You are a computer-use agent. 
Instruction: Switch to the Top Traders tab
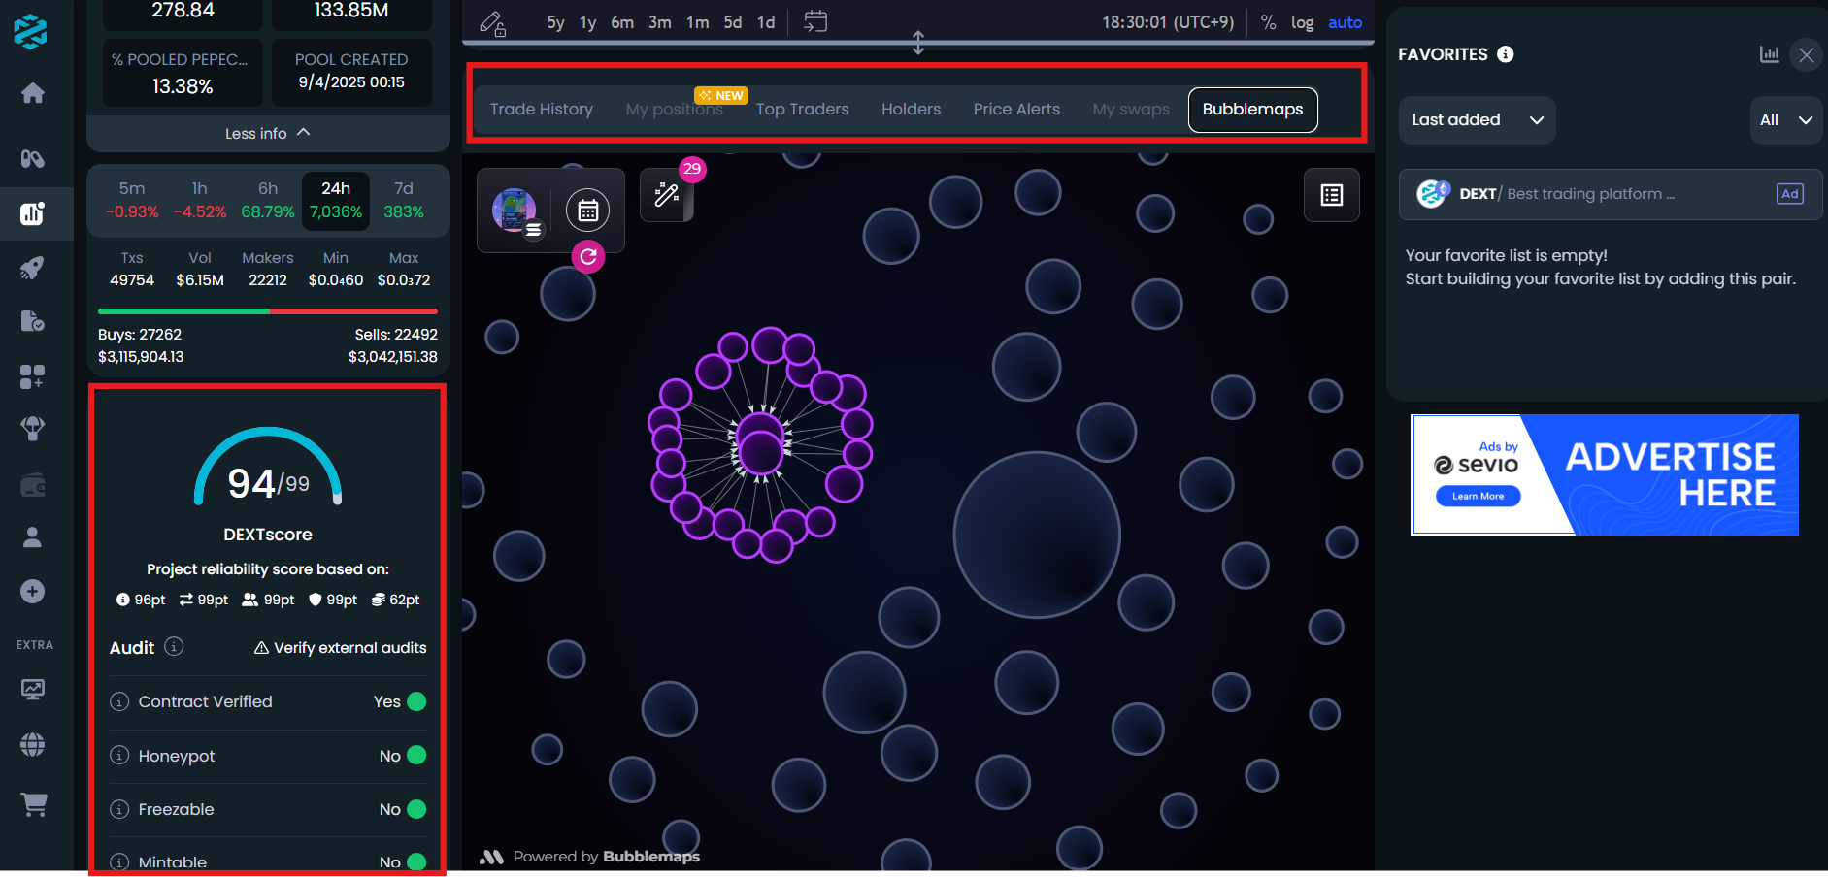click(802, 110)
